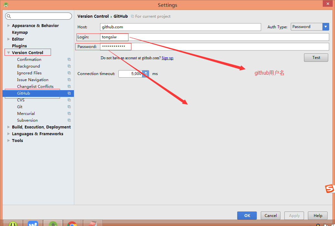Open the Auth Type dropdown
Viewport: 335px width, 226px height.
(x=310, y=27)
